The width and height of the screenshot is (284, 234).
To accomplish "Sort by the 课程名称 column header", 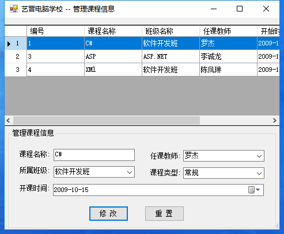I will (x=113, y=31).
